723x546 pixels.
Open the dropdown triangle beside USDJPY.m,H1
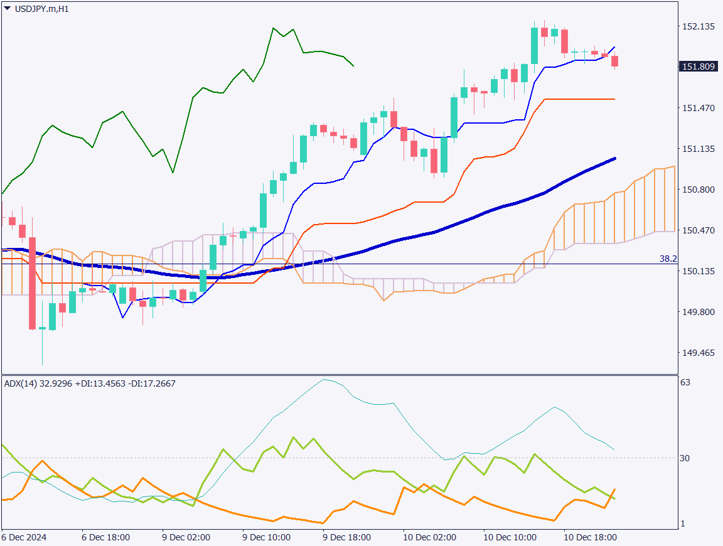pyautogui.click(x=7, y=9)
